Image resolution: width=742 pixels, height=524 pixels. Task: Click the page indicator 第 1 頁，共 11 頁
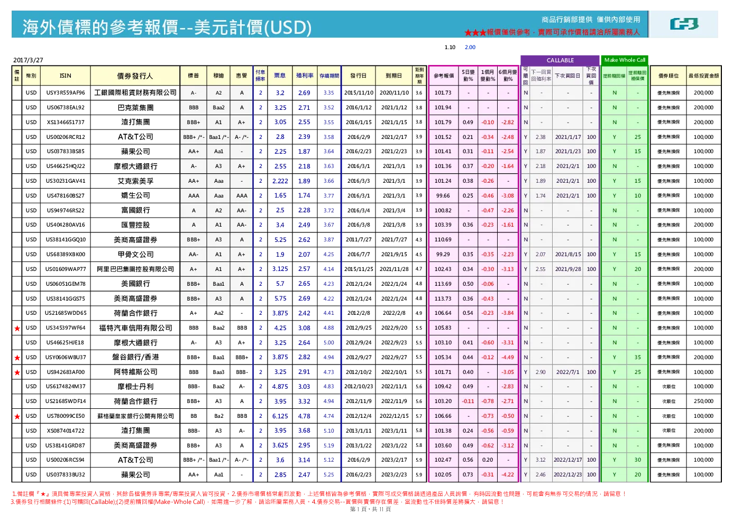(371, 509)
